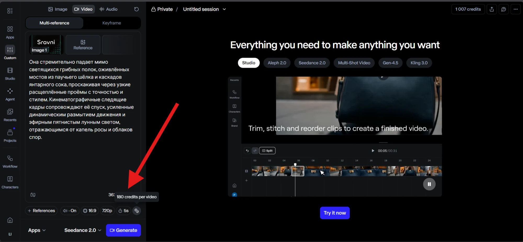Switch to the Image tab

point(58,9)
